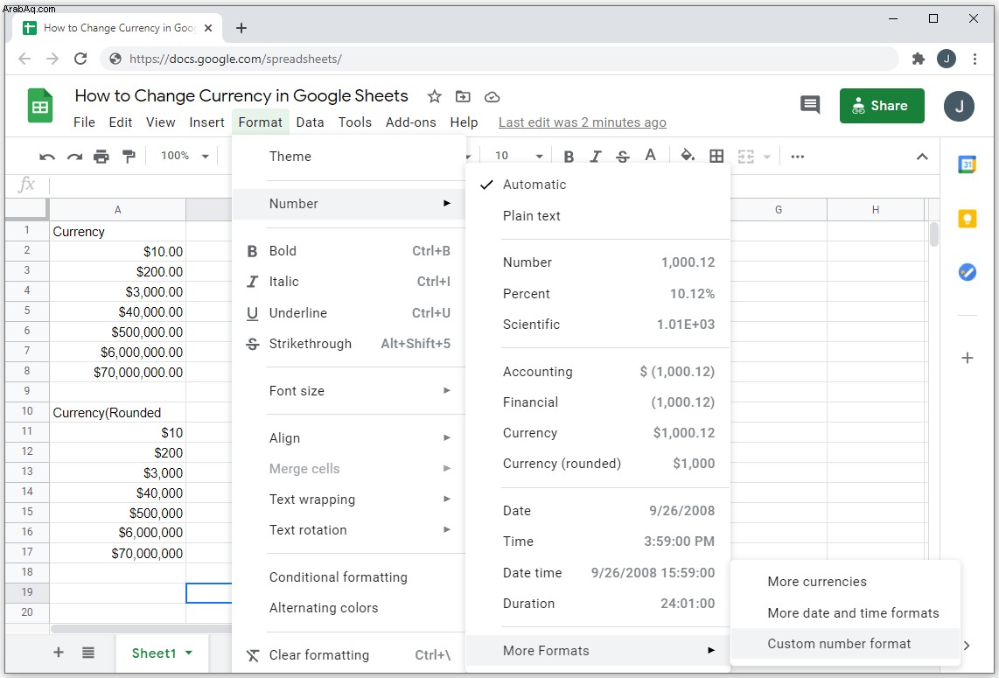Click the Redo arrow in toolbar

tap(74, 156)
